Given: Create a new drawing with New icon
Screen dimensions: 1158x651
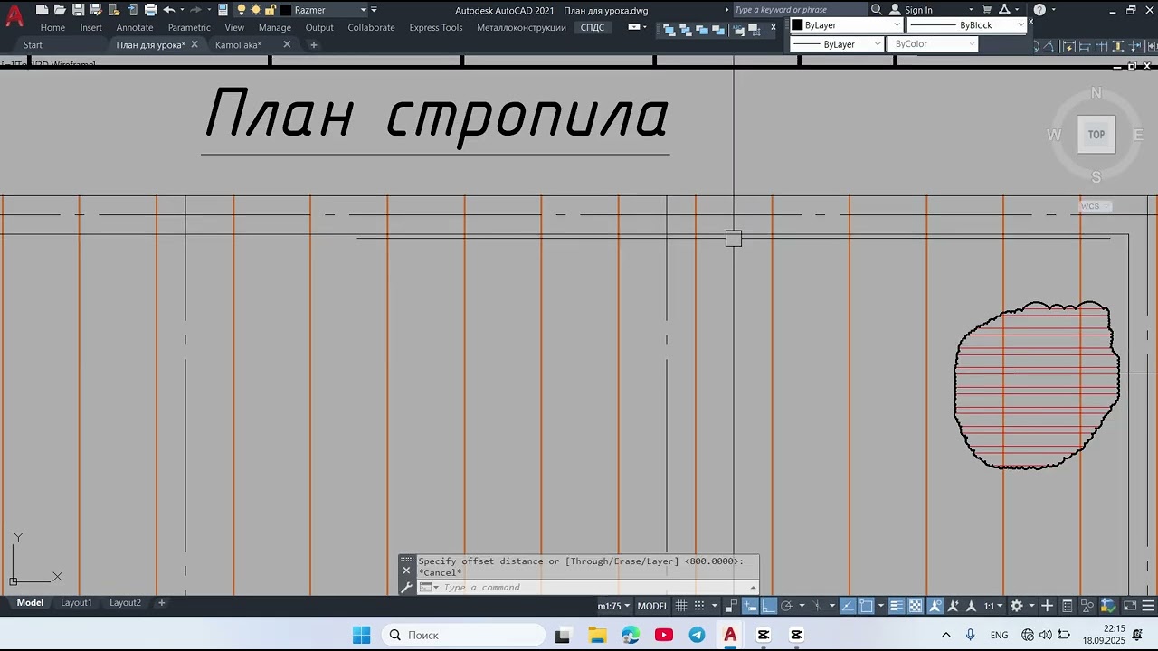Looking at the screenshot, I should [x=42, y=10].
